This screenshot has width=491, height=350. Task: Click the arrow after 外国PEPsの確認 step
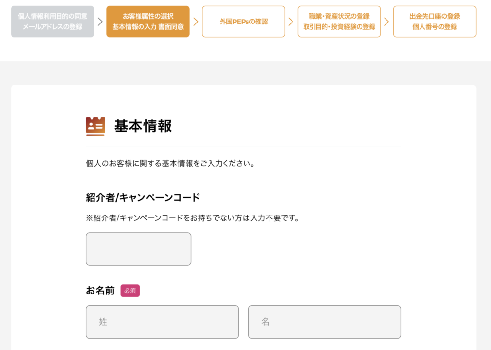(291, 22)
